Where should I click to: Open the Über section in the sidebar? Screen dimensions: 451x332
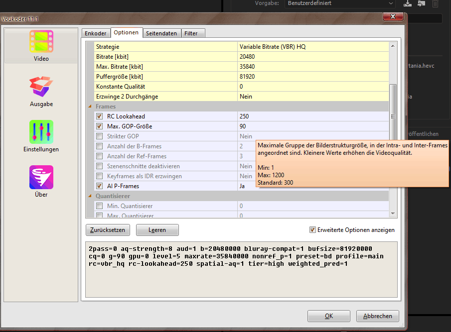point(41,181)
